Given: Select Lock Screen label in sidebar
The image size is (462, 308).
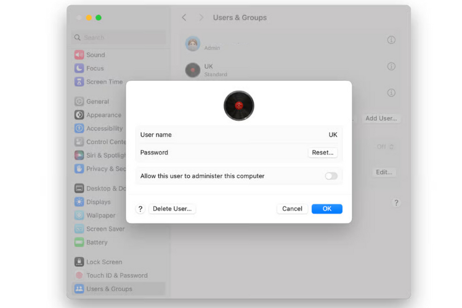Looking at the screenshot, I should pos(104,262).
